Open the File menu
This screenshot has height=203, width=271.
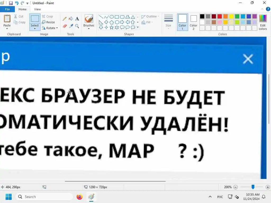[7, 9]
